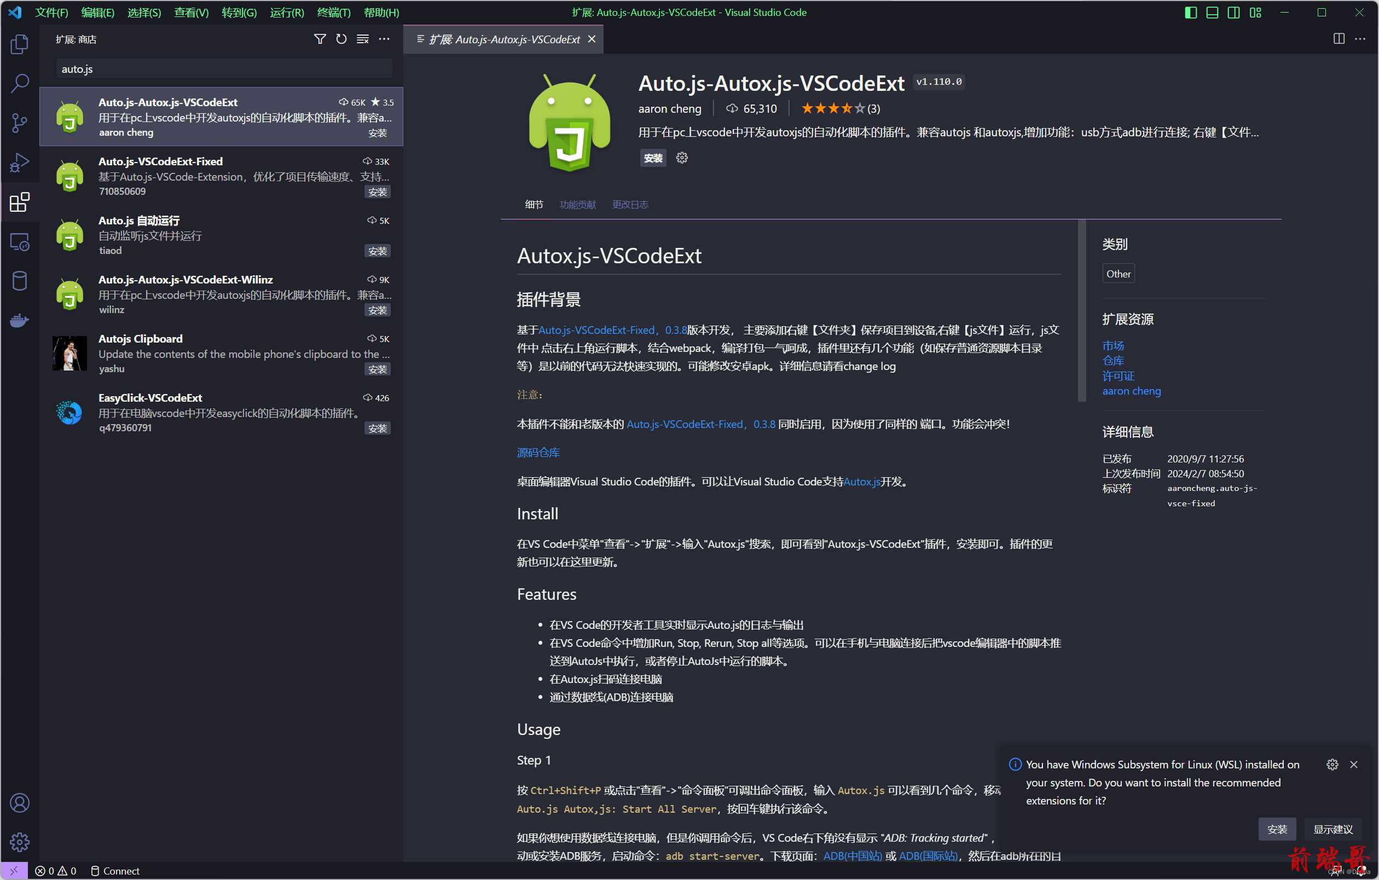This screenshot has height=880, width=1379.
Task: Click the auto.js search field
Action: click(224, 69)
